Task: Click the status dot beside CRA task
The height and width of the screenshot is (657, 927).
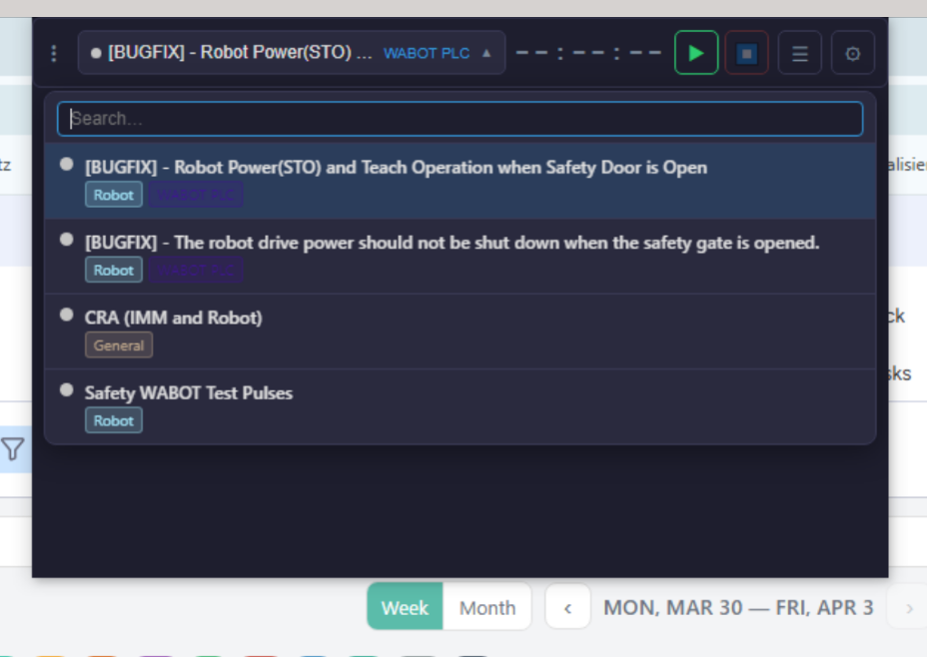Action: [67, 315]
